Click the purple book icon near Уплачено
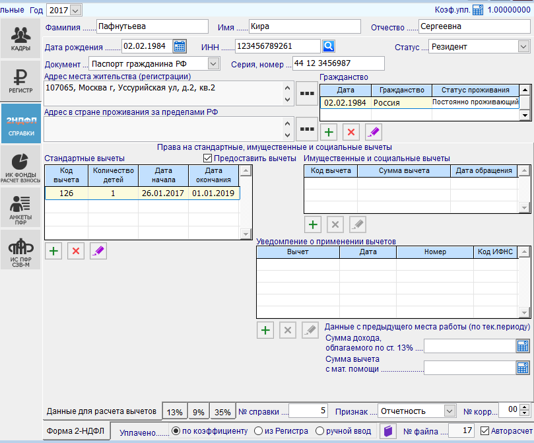Image resolution: width=534 pixels, height=443 pixels. click(x=388, y=431)
